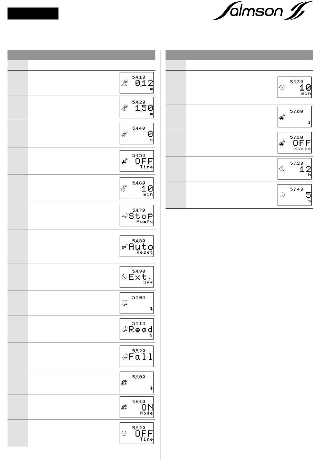
Task: Select the 5.4.7.0 Stop Pumps display
Action: [137, 216]
